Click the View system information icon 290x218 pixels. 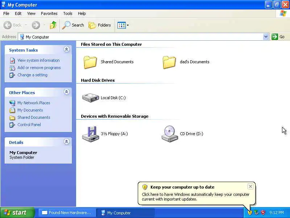(12, 61)
